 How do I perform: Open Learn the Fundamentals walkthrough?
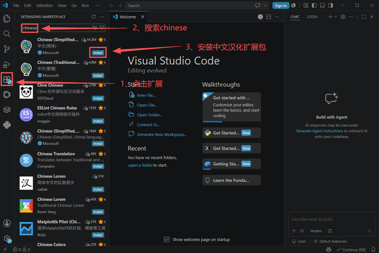point(232,180)
